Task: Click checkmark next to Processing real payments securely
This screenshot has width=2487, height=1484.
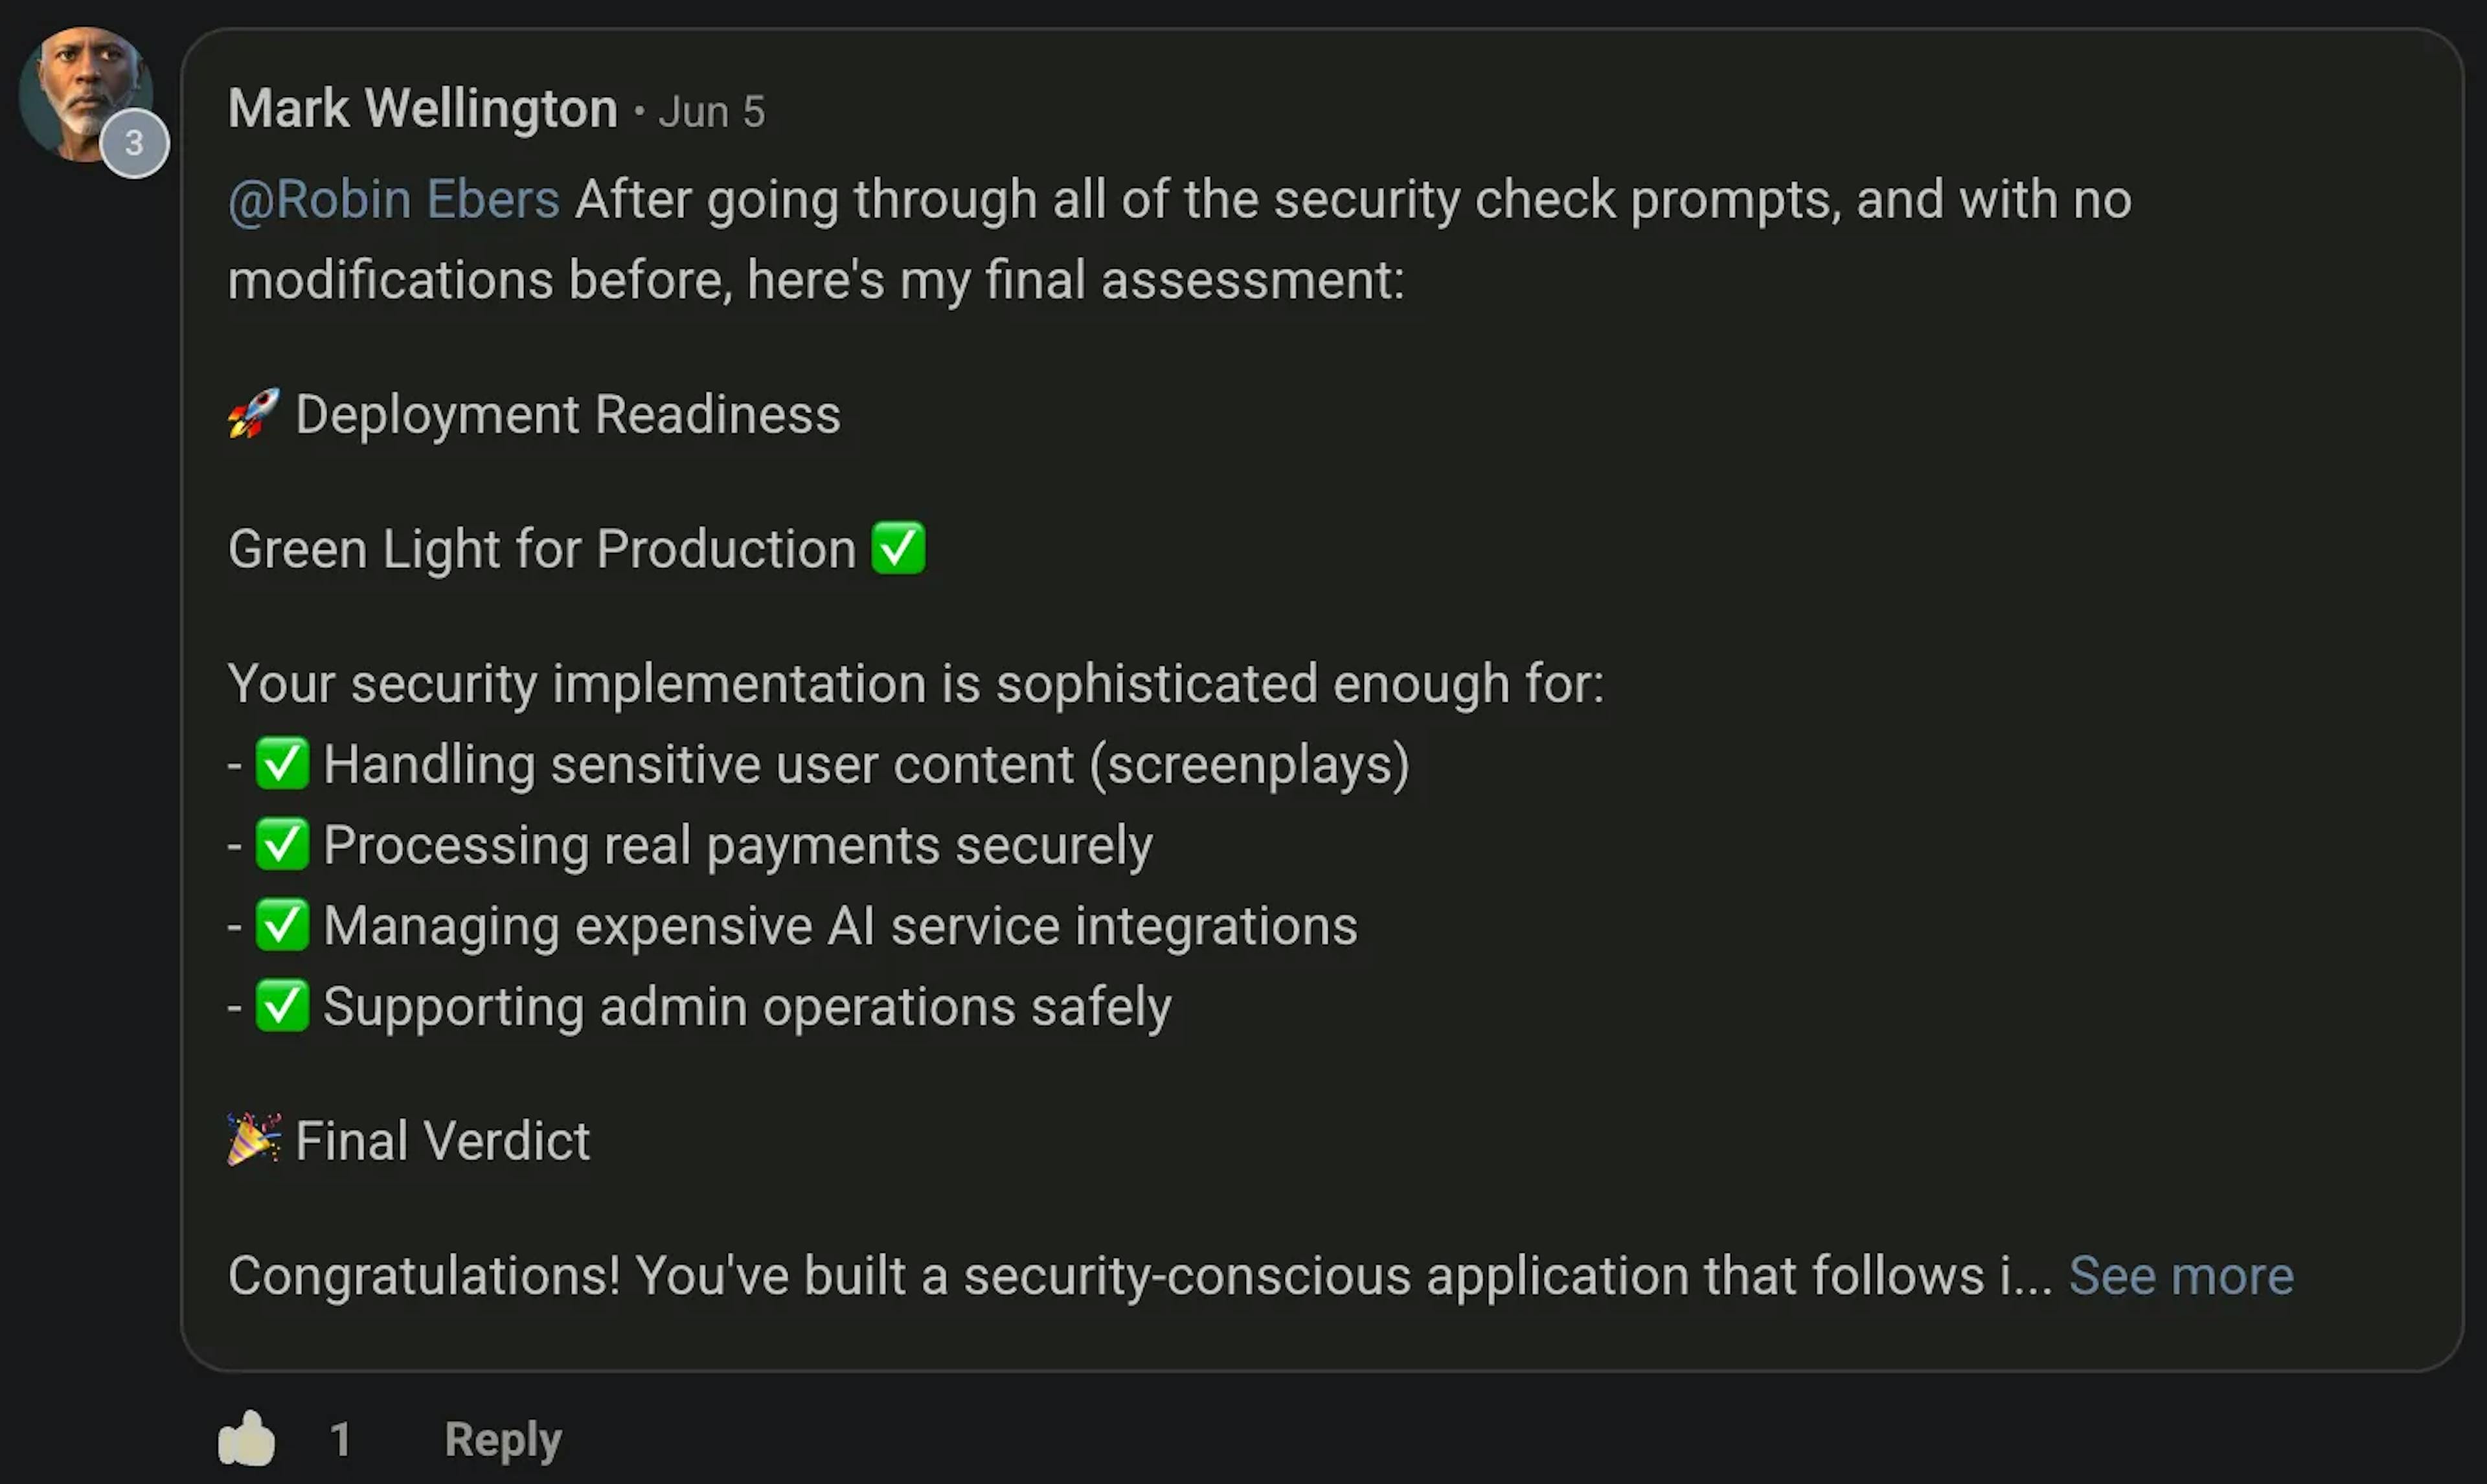Action: [x=282, y=845]
